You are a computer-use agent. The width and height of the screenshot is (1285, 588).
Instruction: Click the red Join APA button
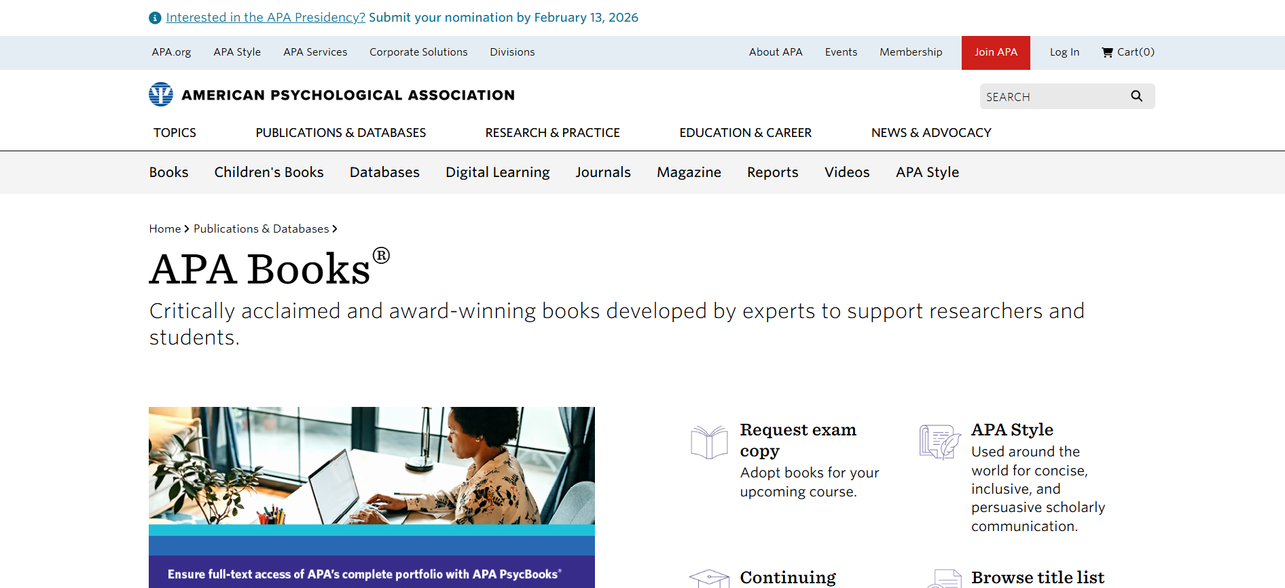click(996, 53)
